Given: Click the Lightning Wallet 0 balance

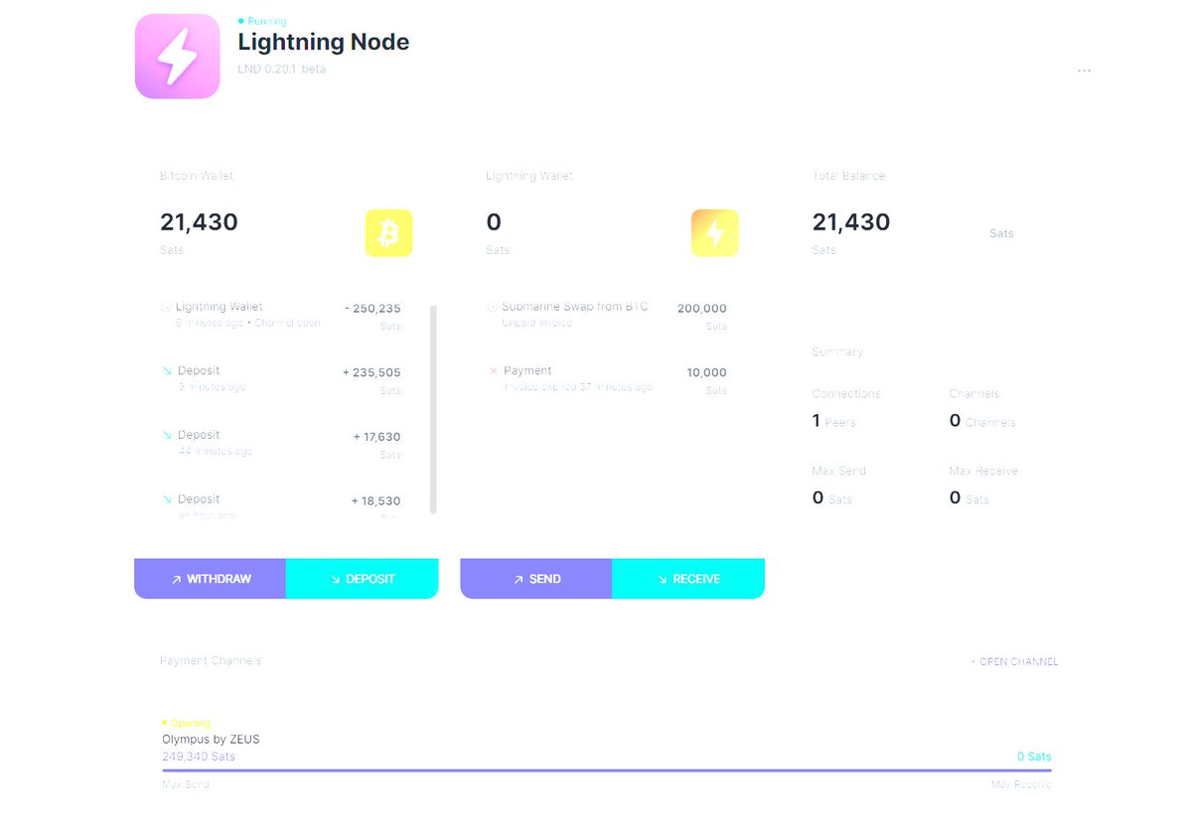Looking at the screenshot, I should point(494,222).
